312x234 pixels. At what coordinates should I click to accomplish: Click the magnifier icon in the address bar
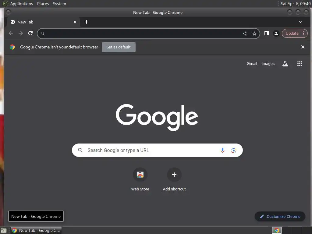tap(43, 34)
